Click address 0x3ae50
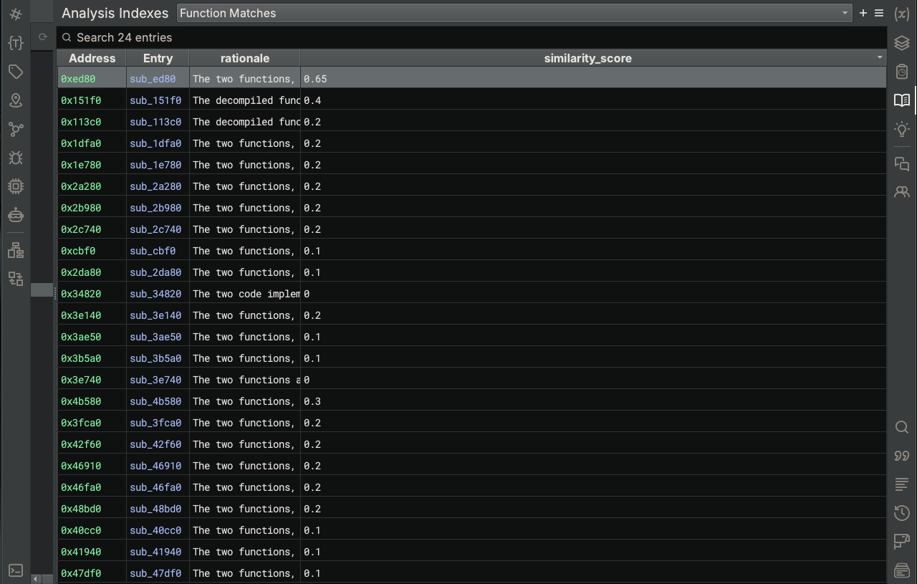Viewport: 917px width, 584px height. click(81, 337)
